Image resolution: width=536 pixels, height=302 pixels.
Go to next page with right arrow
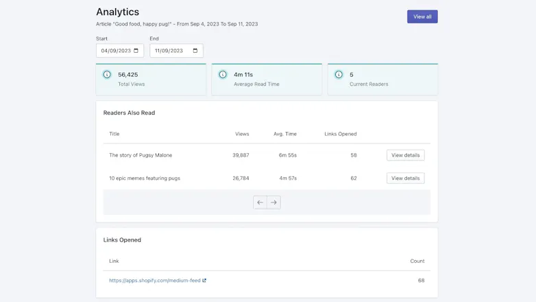coord(273,202)
